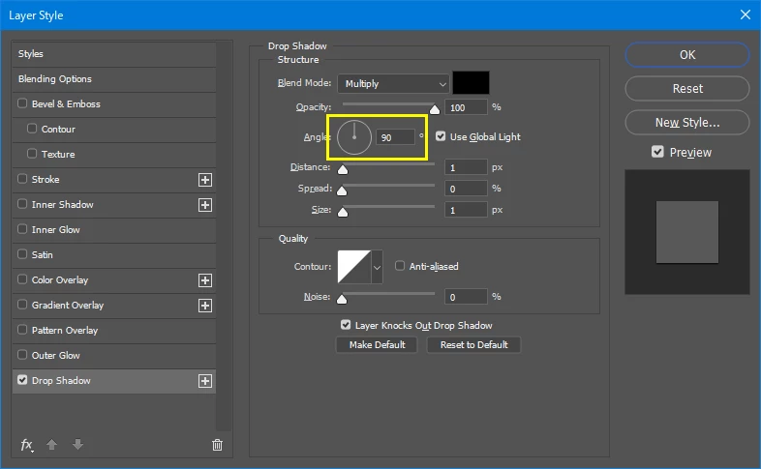
Task: Click the Size value input field
Action: click(x=466, y=210)
